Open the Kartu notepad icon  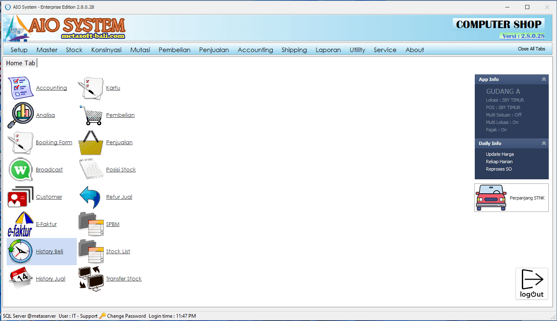pos(91,88)
